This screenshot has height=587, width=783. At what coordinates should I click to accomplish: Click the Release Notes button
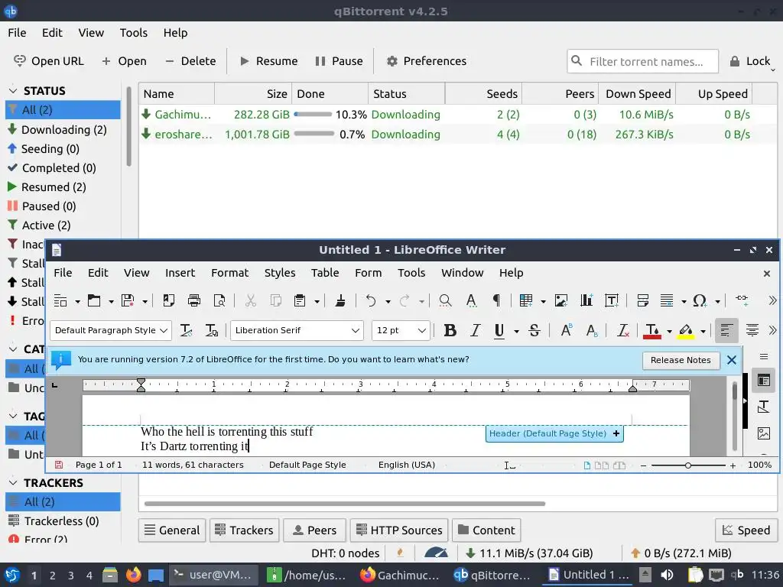click(x=681, y=361)
